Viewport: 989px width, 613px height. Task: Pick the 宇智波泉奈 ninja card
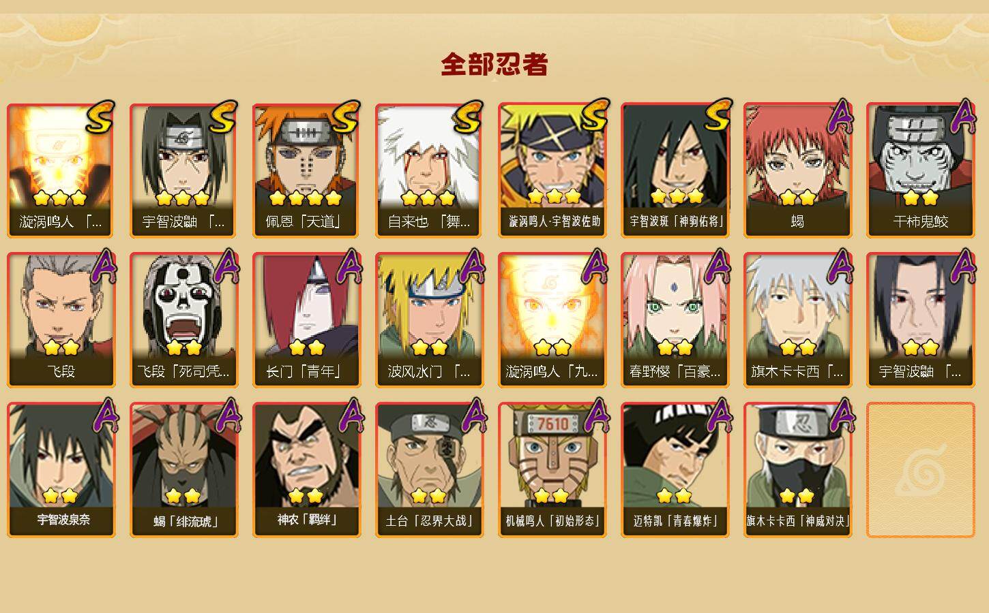click(61, 470)
